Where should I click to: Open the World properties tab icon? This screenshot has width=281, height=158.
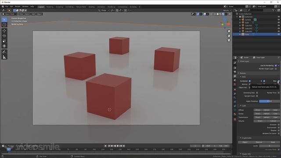pos(235,84)
